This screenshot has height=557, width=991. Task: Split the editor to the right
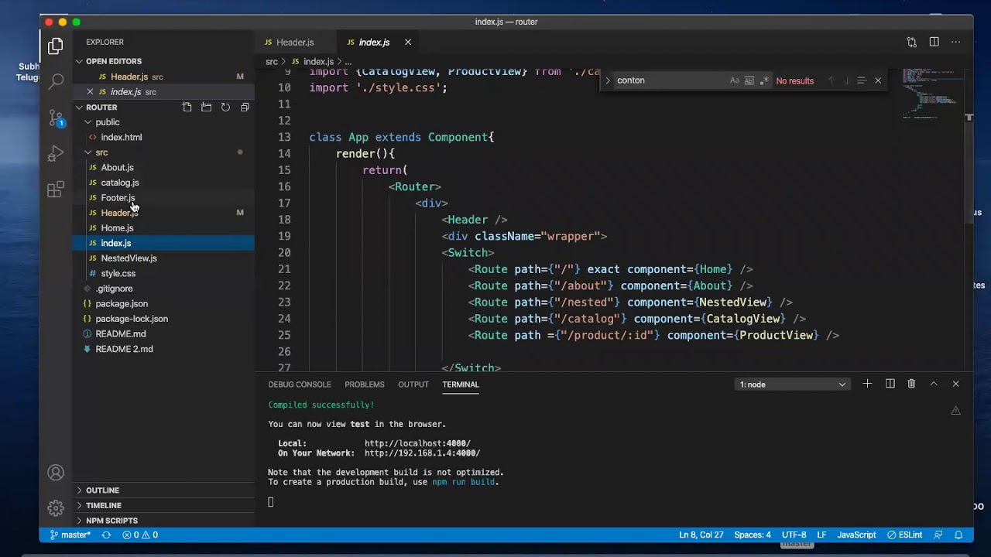[934, 43]
